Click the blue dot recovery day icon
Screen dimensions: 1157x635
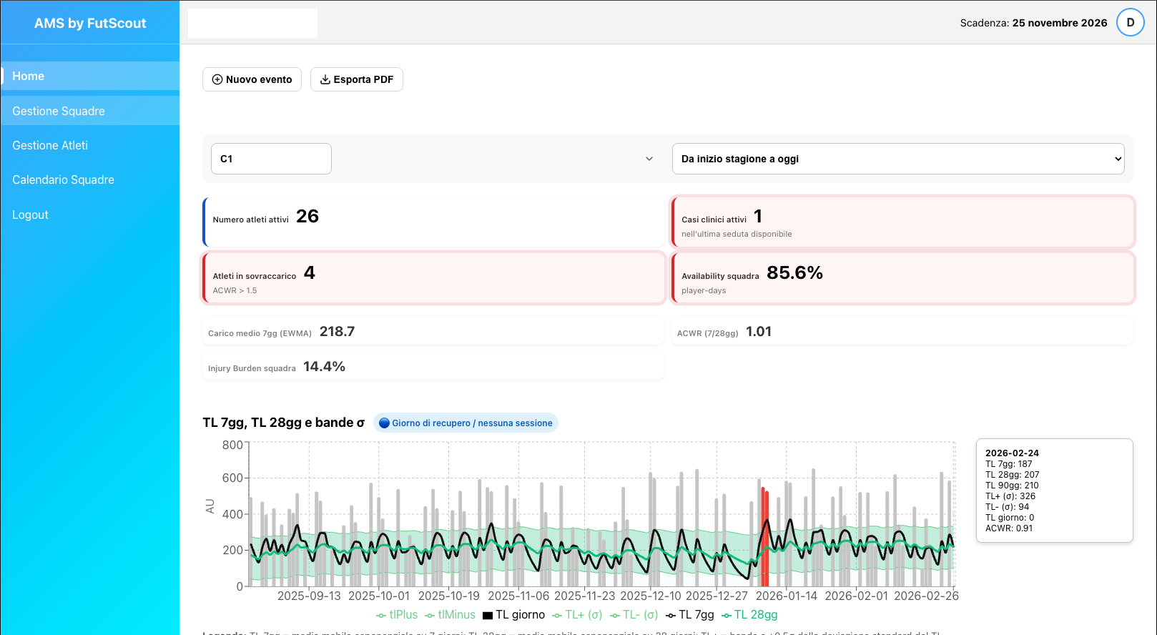tap(384, 423)
